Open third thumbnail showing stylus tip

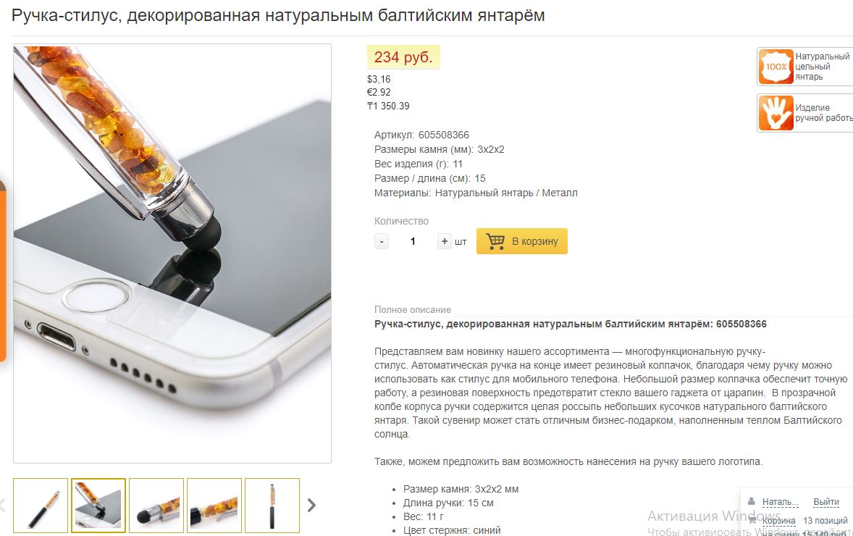pos(156,505)
